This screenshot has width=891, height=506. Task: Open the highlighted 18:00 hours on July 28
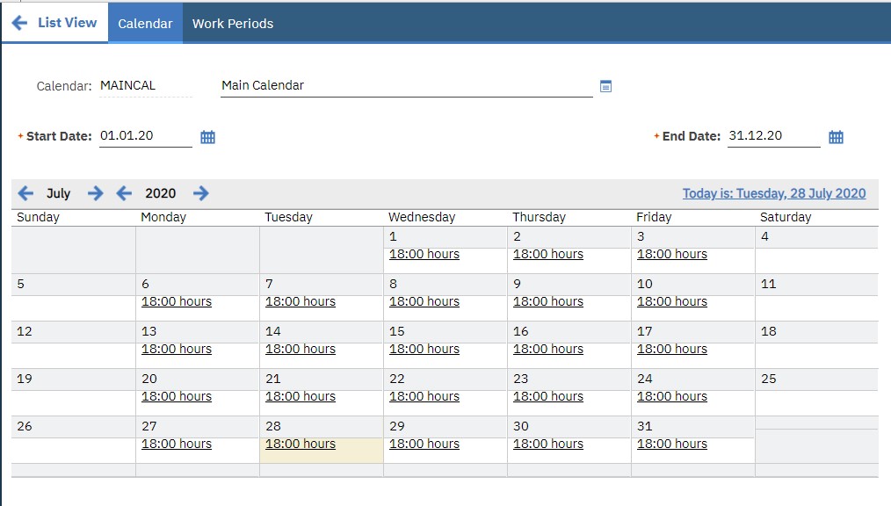point(300,444)
